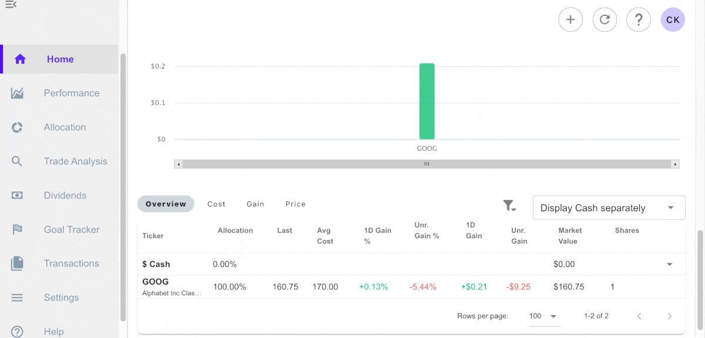Viewport: 705px width, 338px height.
Task: Open the Rows per page selector
Action: pyautogui.click(x=543, y=316)
